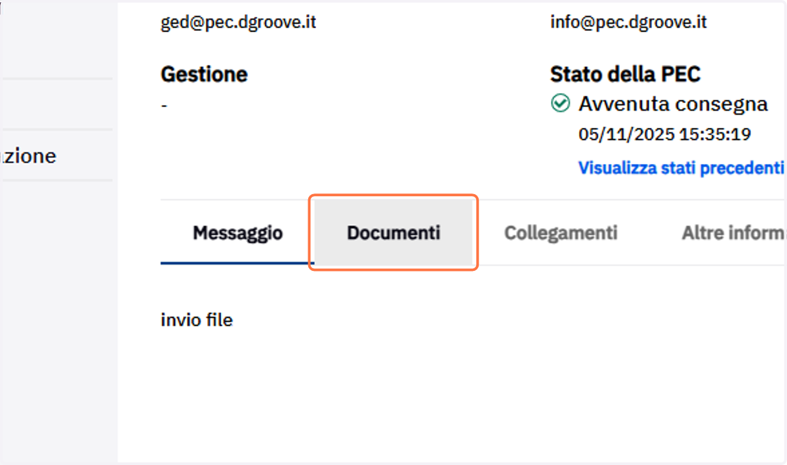Image resolution: width=787 pixels, height=465 pixels.
Task: Select the info@pec.dgroove.it address text
Action: point(628,22)
